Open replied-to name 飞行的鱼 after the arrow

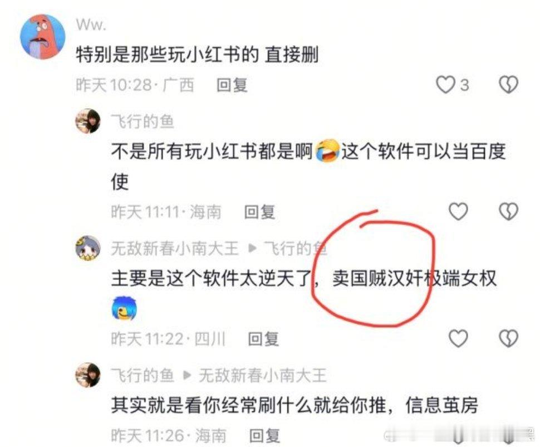[295, 248]
